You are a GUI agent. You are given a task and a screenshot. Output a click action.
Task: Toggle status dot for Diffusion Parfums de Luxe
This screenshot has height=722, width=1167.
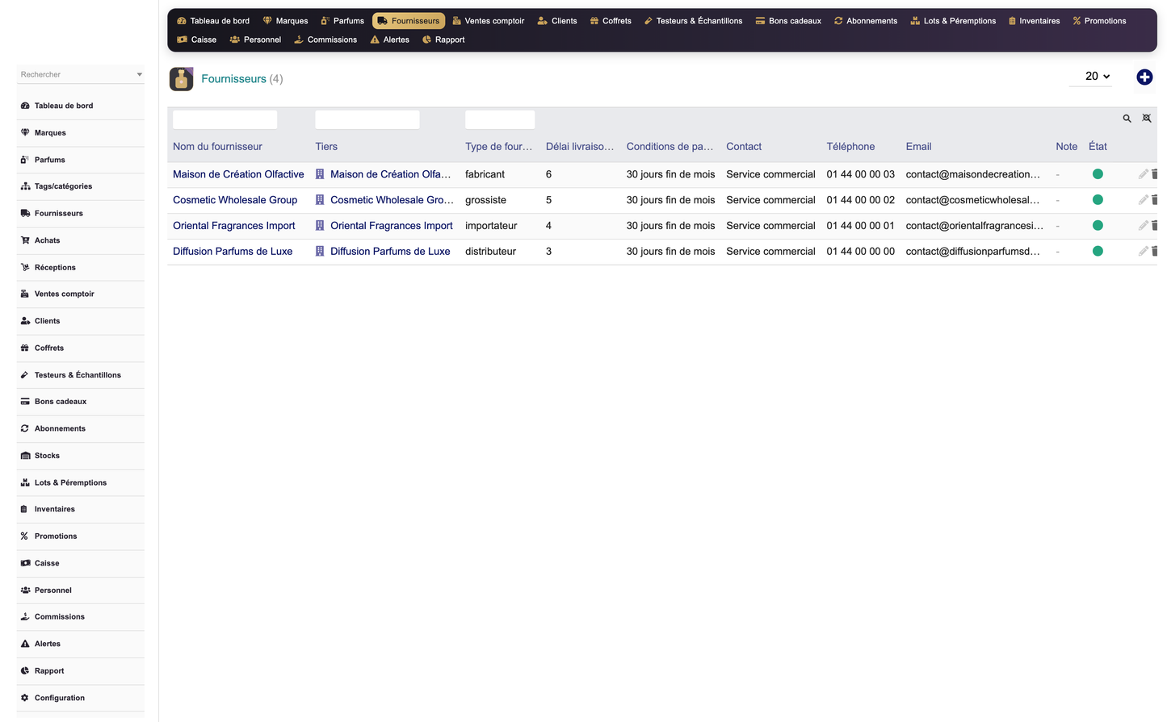pos(1098,252)
